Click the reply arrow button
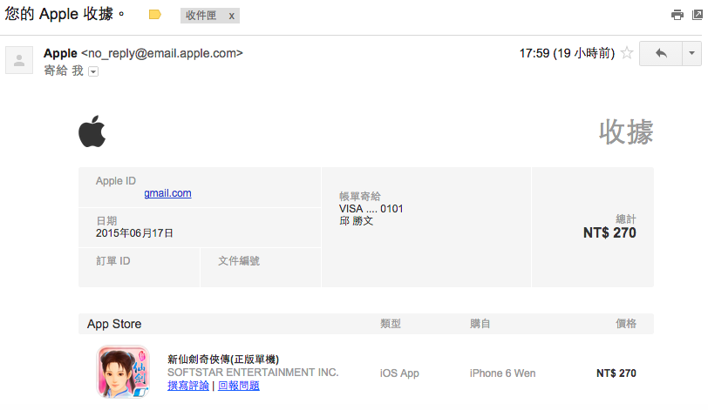 [x=660, y=53]
